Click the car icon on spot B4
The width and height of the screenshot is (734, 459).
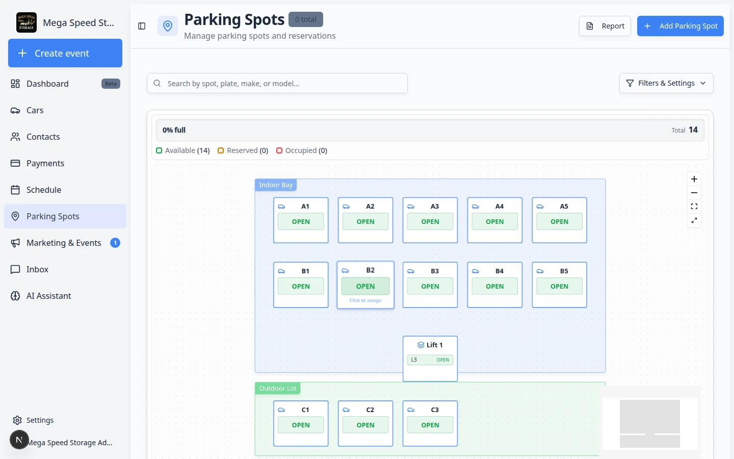475,271
